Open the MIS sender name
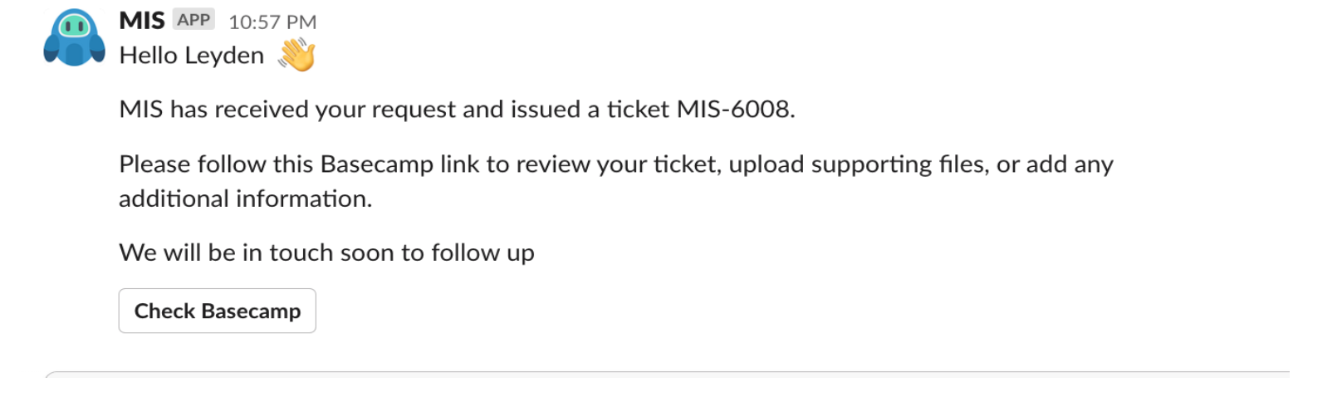Image resolution: width=1337 pixels, height=402 pixels. [142, 21]
